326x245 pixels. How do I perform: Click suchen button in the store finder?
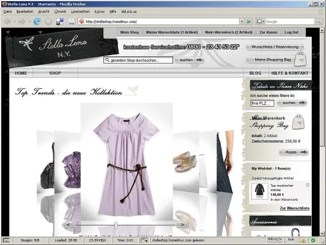[292, 103]
